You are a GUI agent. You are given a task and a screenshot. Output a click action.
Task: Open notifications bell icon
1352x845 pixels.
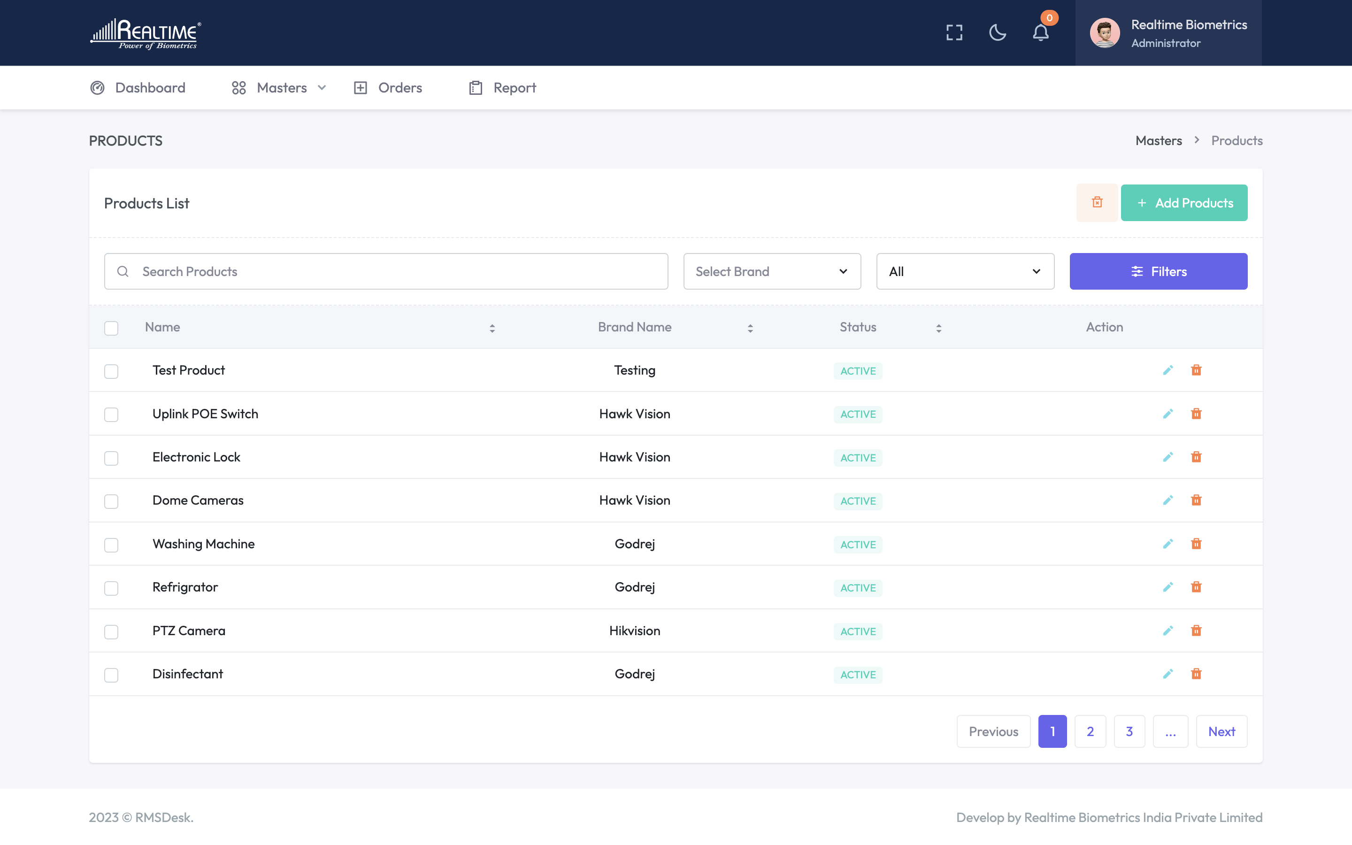point(1040,32)
